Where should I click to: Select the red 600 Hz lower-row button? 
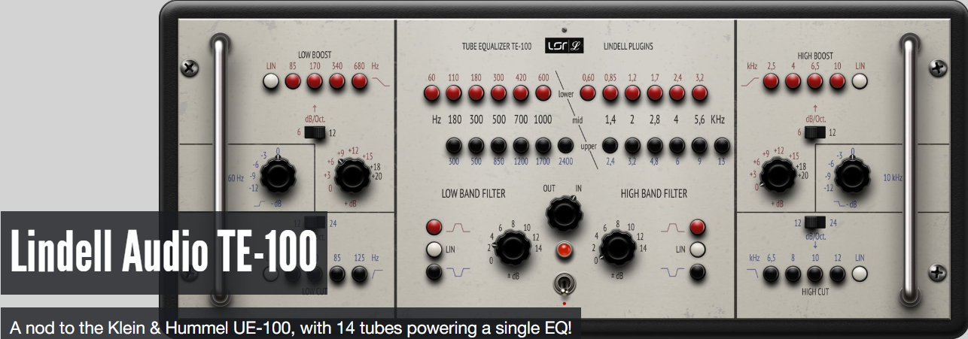click(x=543, y=94)
